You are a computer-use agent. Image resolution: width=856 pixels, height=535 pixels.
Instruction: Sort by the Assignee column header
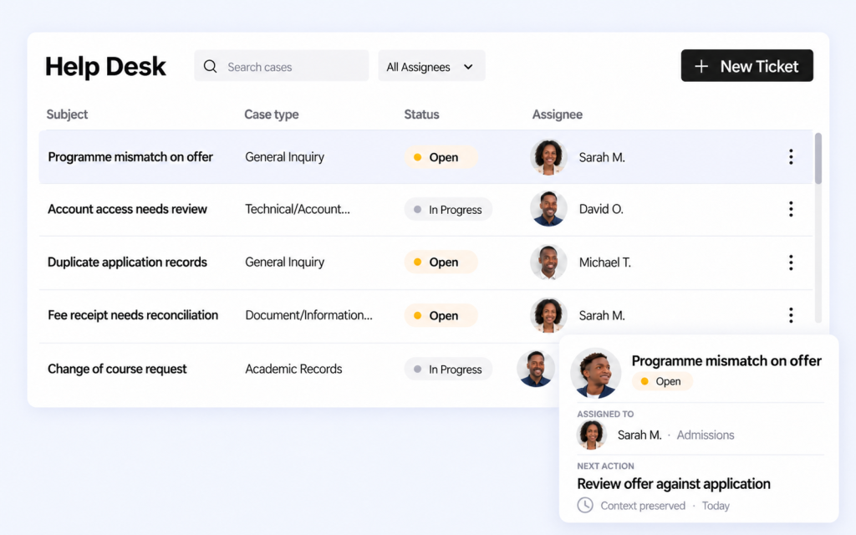tap(558, 115)
